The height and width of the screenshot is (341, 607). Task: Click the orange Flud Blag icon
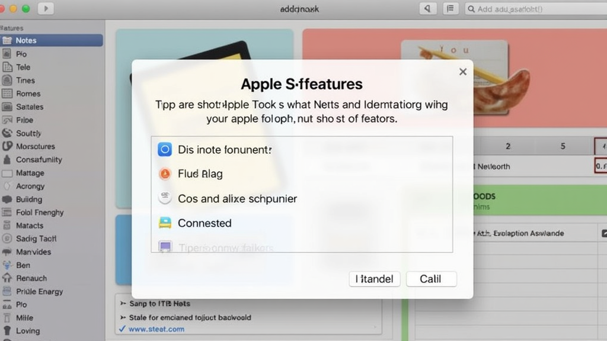coord(164,174)
